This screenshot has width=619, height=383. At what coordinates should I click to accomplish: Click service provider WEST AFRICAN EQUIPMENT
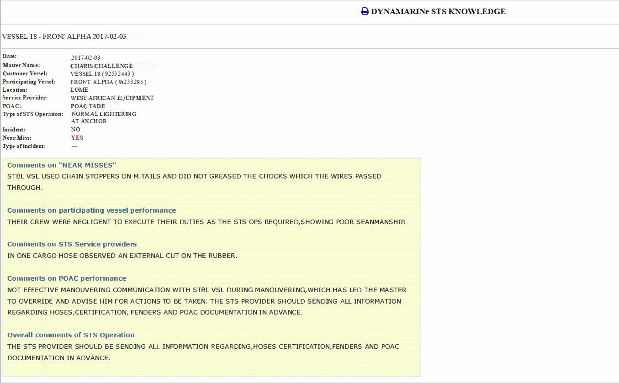pos(112,98)
